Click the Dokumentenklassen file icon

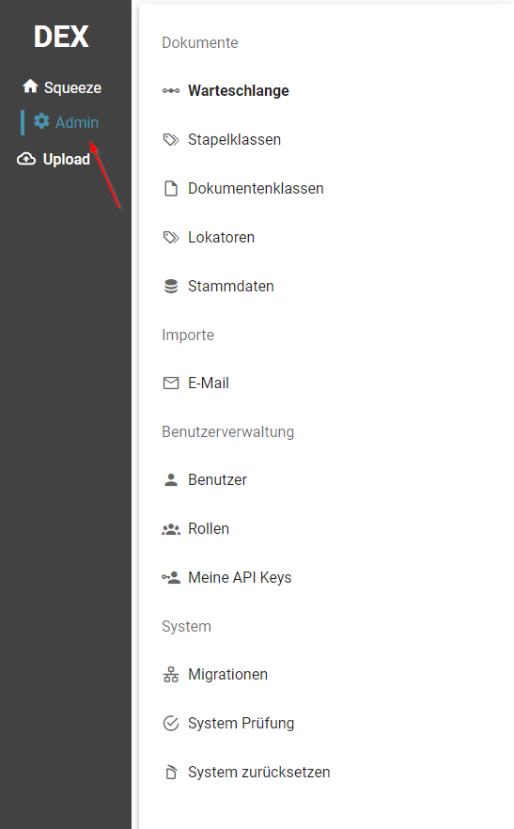[171, 188]
